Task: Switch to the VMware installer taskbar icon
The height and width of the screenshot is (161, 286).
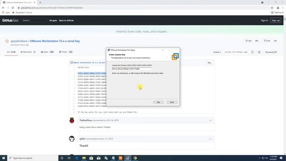Action: click(128, 158)
